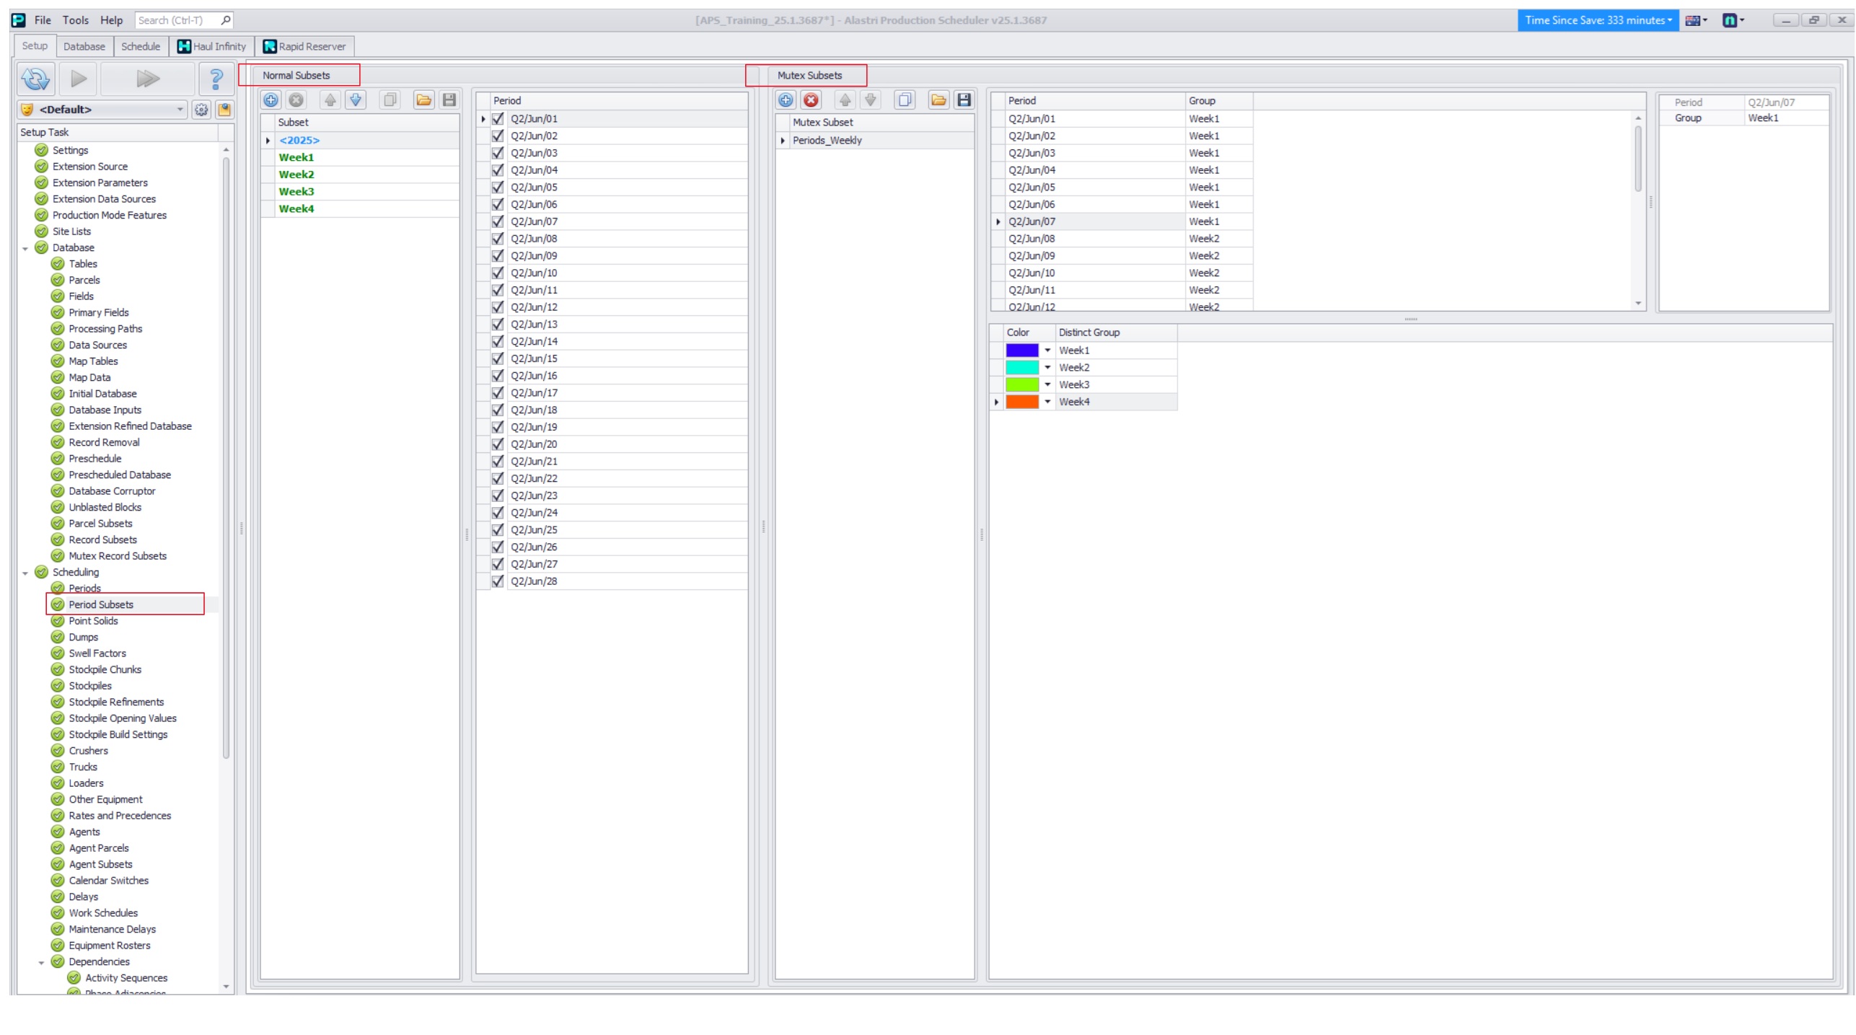
Task: Copy mutex subset with duplicate icon
Action: [x=905, y=100]
